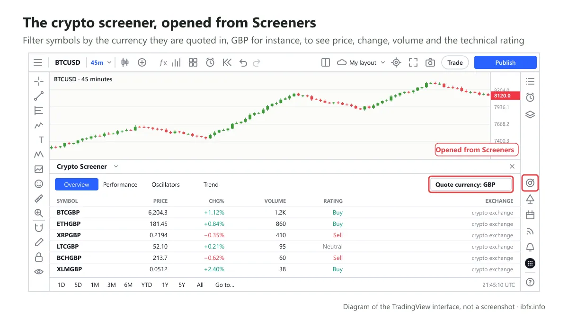Viewport: 568px width, 319px height.
Task: Sort by the CHG% column header
Action: [216, 201]
